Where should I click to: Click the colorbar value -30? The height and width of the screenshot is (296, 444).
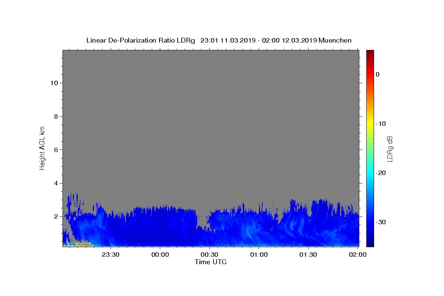tap(381, 222)
